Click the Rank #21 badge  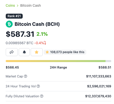pos(14,16)
